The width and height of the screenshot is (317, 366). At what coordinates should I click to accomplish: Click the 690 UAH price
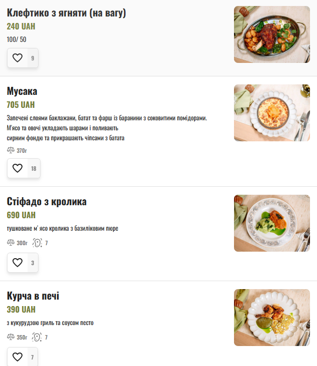pyautogui.click(x=21, y=215)
